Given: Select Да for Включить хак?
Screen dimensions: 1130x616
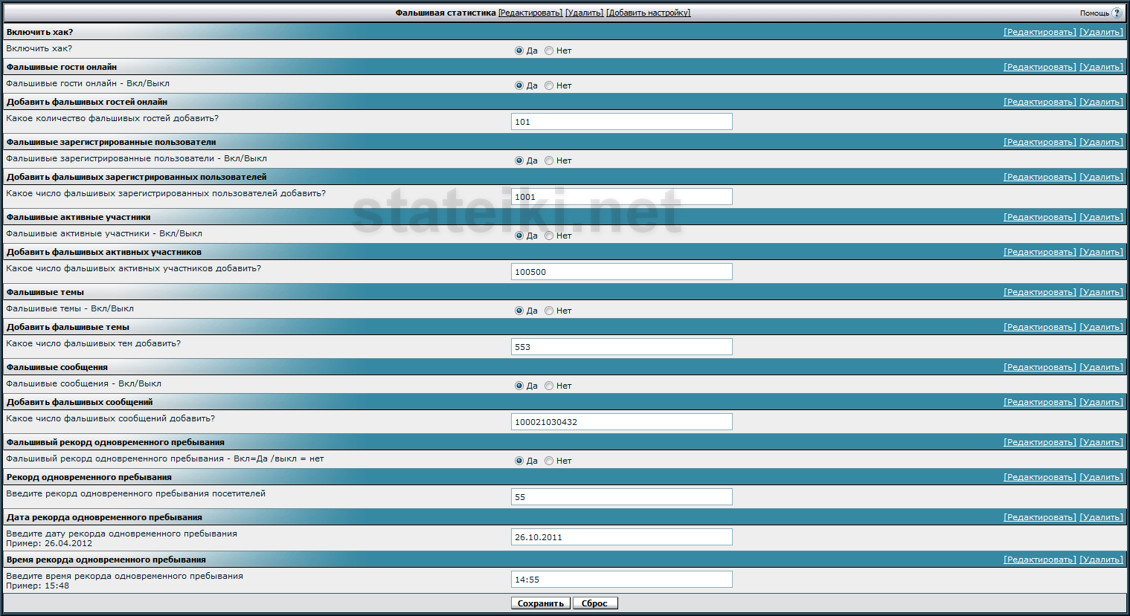Looking at the screenshot, I should pyautogui.click(x=519, y=51).
